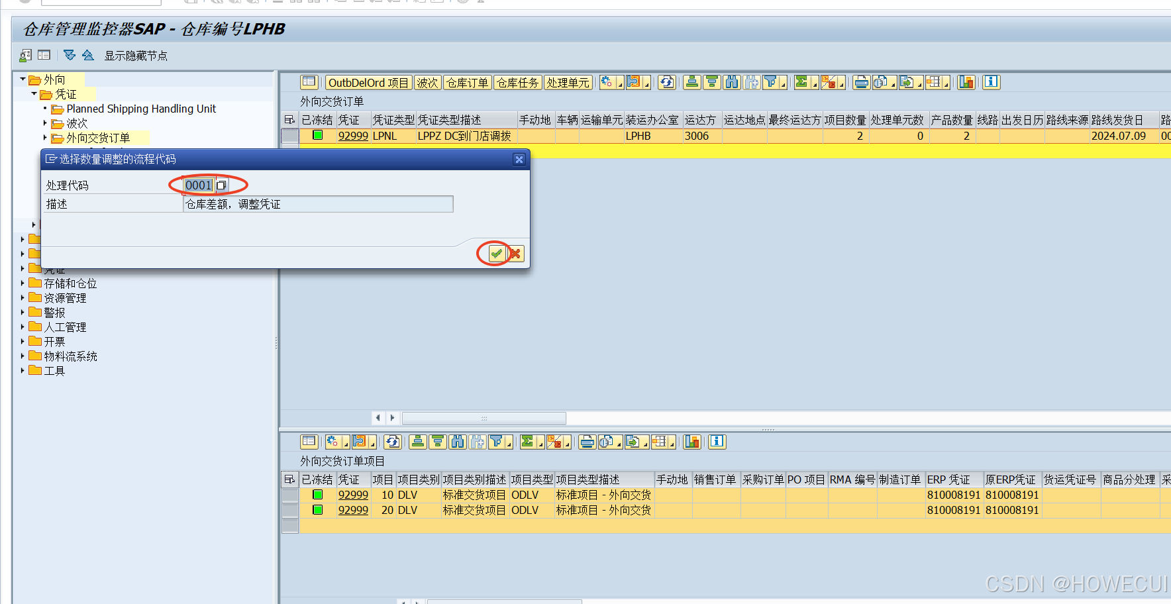The width and height of the screenshot is (1171, 604).
Task: Open 92999 link for item 10
Action: [353, 495]
